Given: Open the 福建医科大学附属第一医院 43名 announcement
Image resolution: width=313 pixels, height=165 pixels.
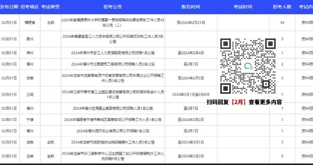Looking at the screenshot, I should pyautogui.click(x=113, y=23).
